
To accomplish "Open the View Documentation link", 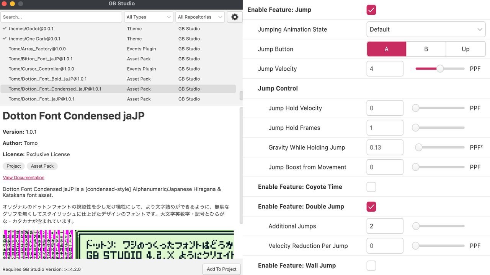I will [x=24, y=178].
